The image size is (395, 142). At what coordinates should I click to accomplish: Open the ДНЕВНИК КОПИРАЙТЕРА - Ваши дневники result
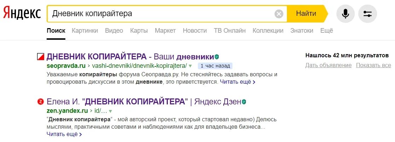(x=130, y=57)
